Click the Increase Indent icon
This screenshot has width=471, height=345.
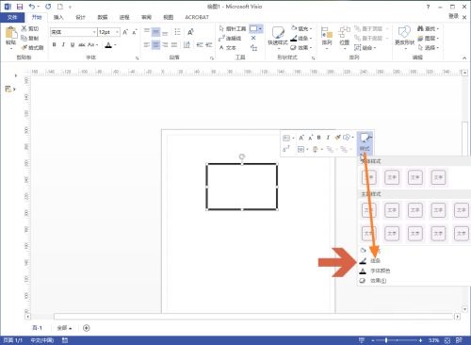click(x=209, y=45)
